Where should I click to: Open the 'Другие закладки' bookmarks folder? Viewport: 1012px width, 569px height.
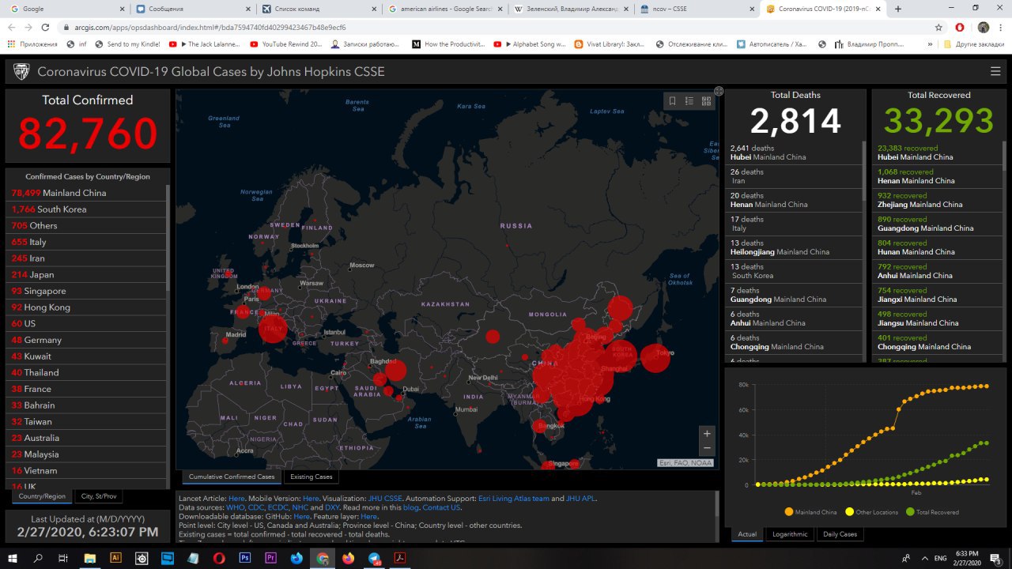[x=975, y=44]
